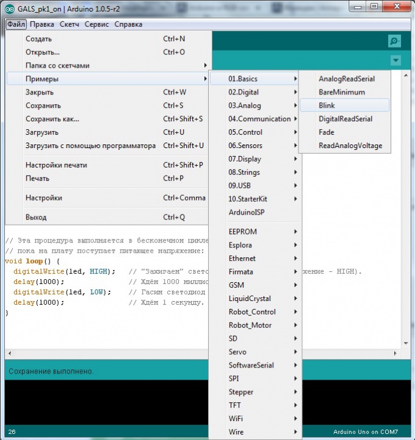Image resolution: width=415 pixels, height=440 pixels.
Task: Expand Firmata library examples
Action: (x=255, y=272)
